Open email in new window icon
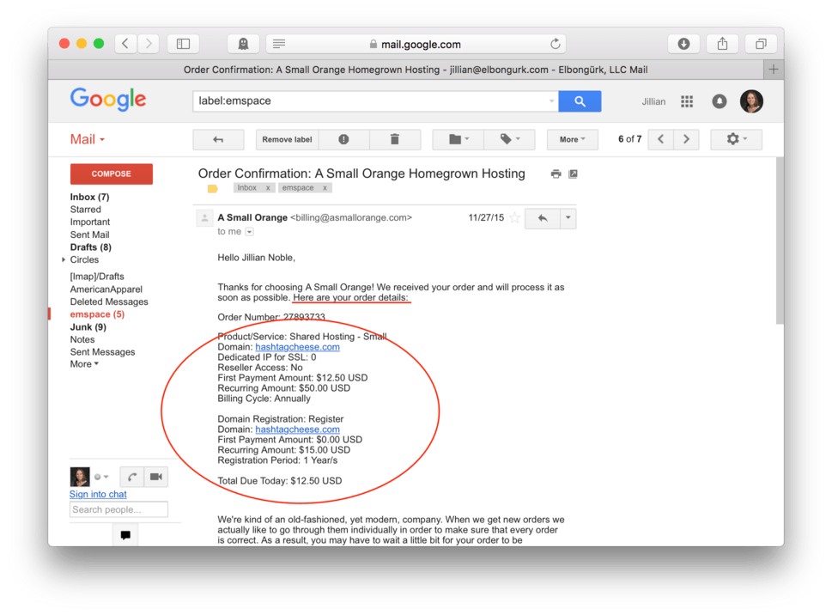The width and height of the screenshot is (832, 615). (573, 174)
